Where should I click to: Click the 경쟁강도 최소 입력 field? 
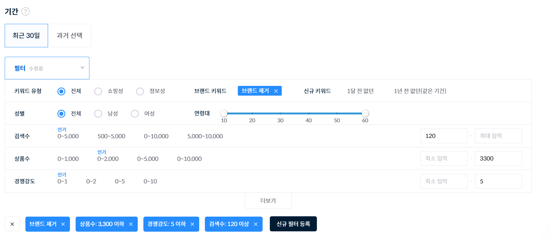[444, 181]
